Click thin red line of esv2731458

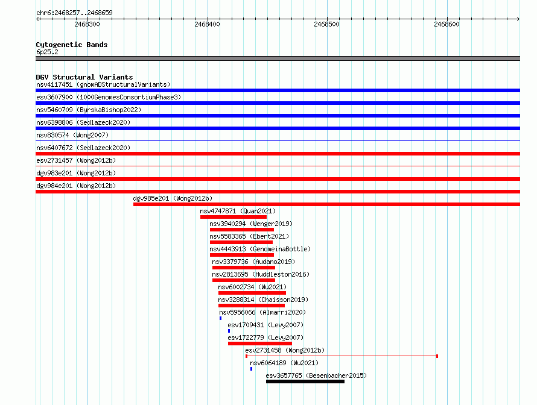342,356
